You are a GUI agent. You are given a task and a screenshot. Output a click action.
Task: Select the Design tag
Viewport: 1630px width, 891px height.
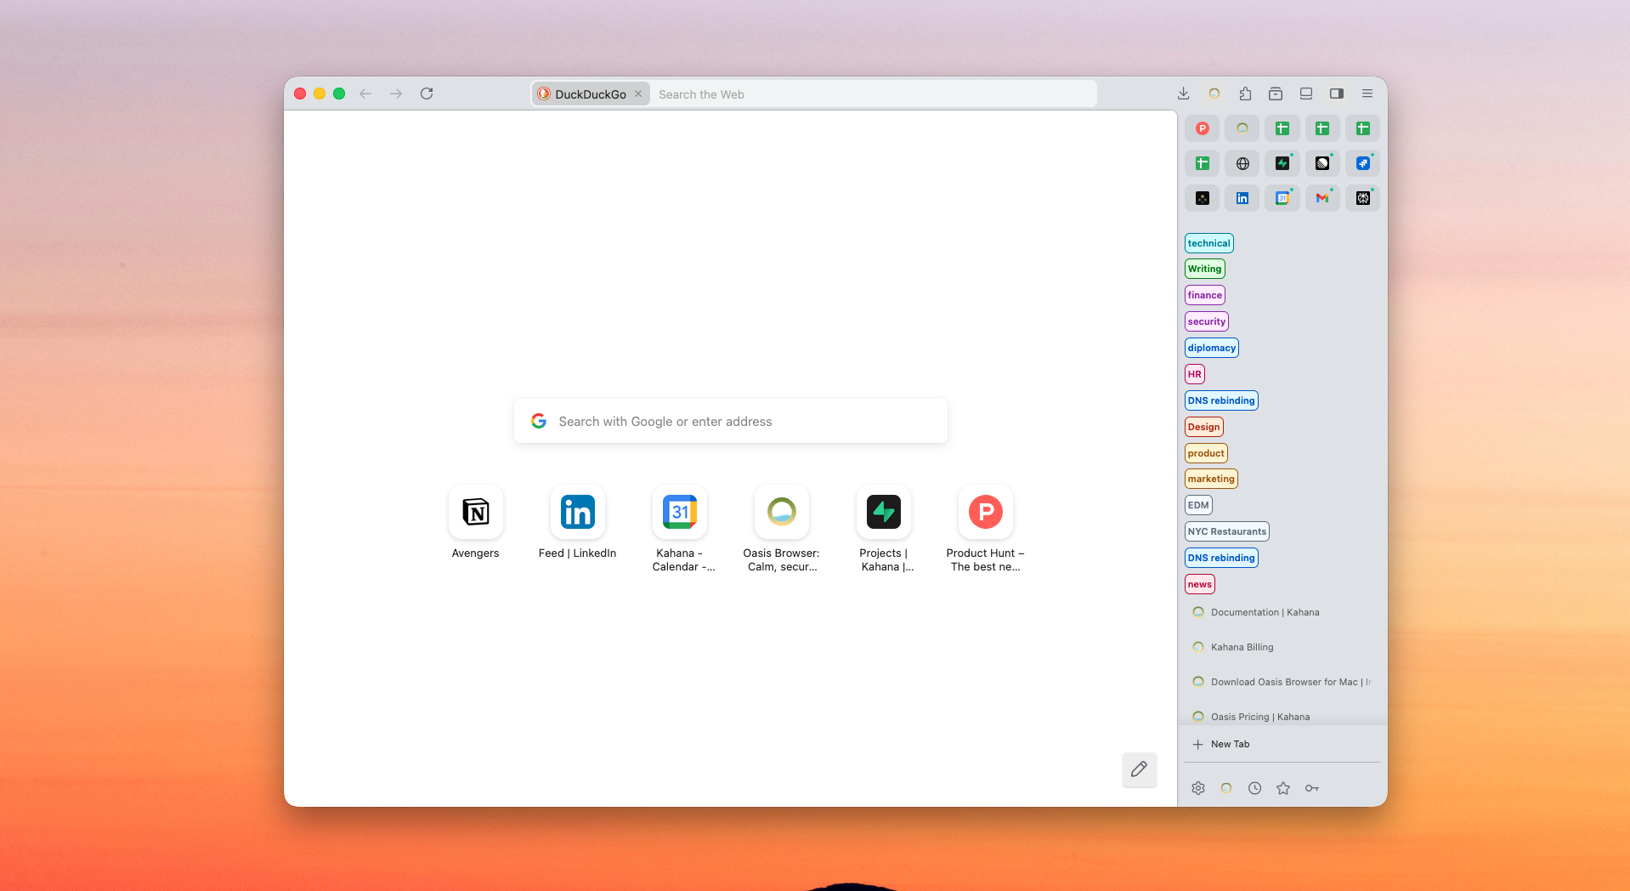[1203, 427]
